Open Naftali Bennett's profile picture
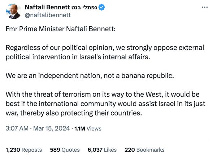 click(13, 12)
